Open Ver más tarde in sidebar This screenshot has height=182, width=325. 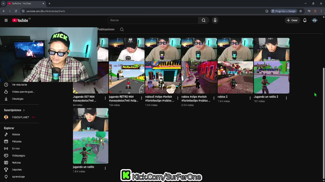tap(19, 85)
